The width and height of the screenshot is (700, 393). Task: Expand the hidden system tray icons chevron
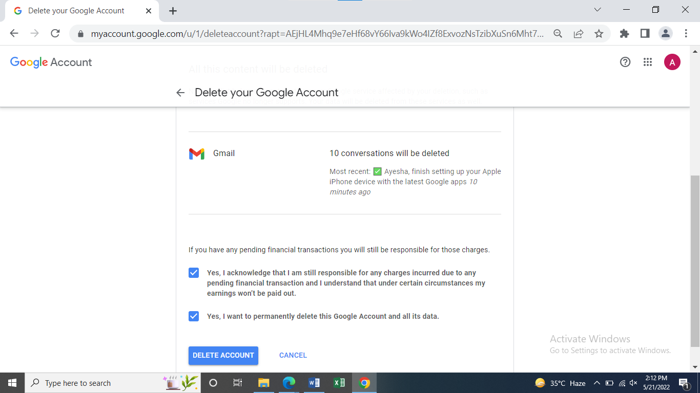pos(597,383)
